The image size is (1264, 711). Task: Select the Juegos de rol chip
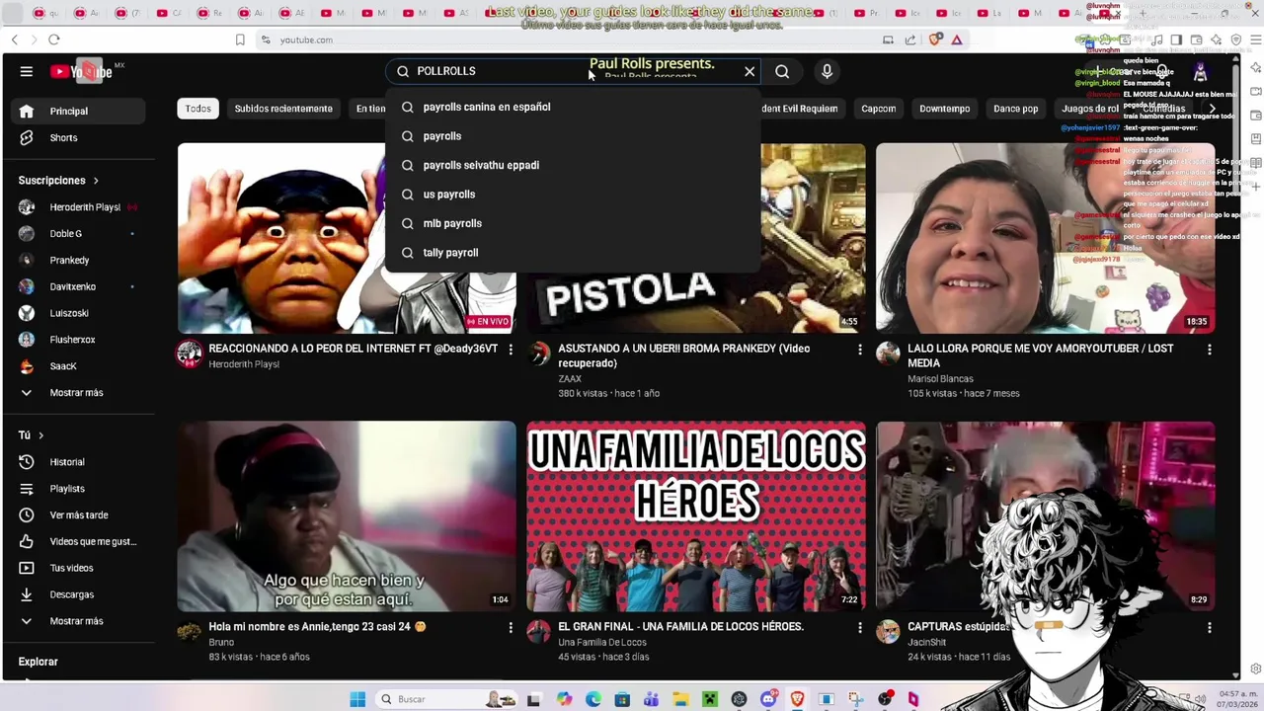point(1090,109)
